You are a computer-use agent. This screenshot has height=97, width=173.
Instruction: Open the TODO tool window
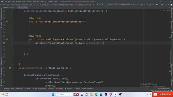(x=51, y=89)
